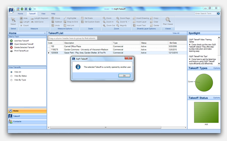This screenshot has width=227, height=141.
Task: Select the View All radio button
Action: [x=11, y=72]
